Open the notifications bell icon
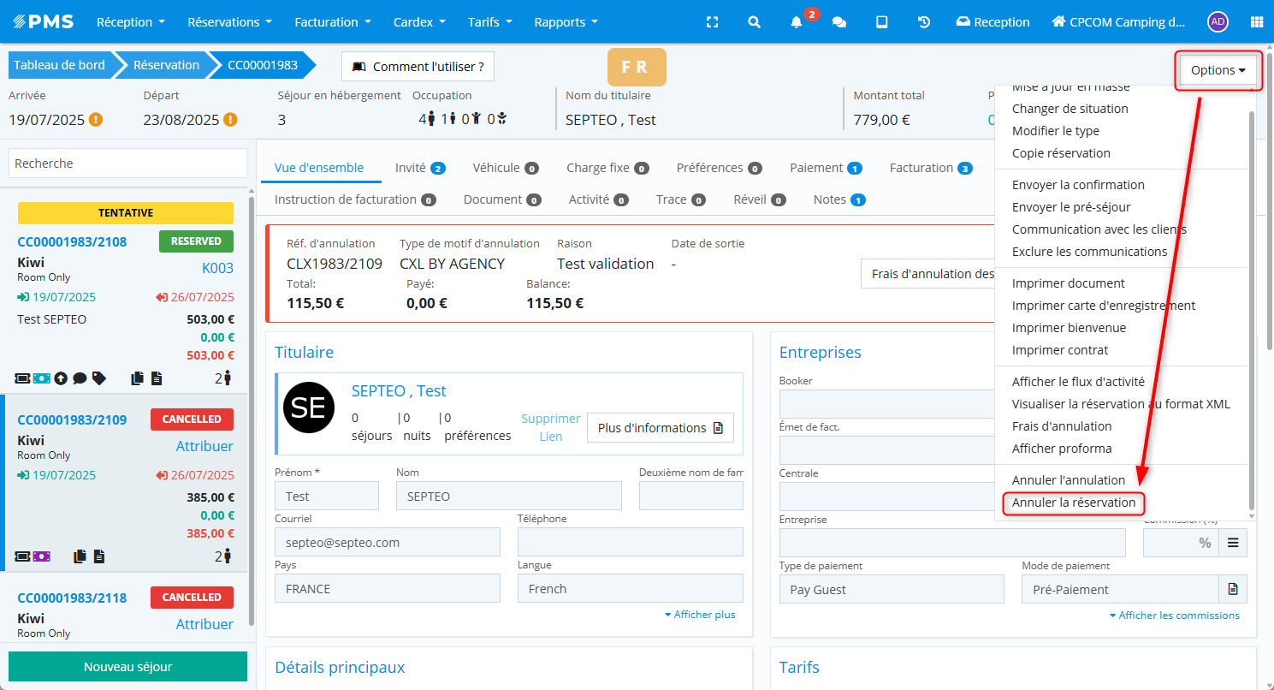The image size is (1274, 690). [x=797, y=22]
